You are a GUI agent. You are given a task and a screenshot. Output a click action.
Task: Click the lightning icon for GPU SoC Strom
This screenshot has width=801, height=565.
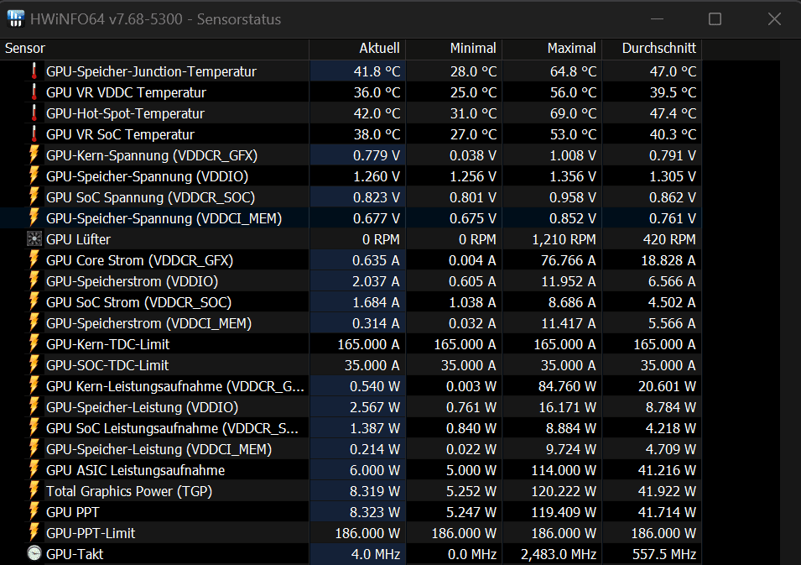pyautogui.click(x=34, y=301)
